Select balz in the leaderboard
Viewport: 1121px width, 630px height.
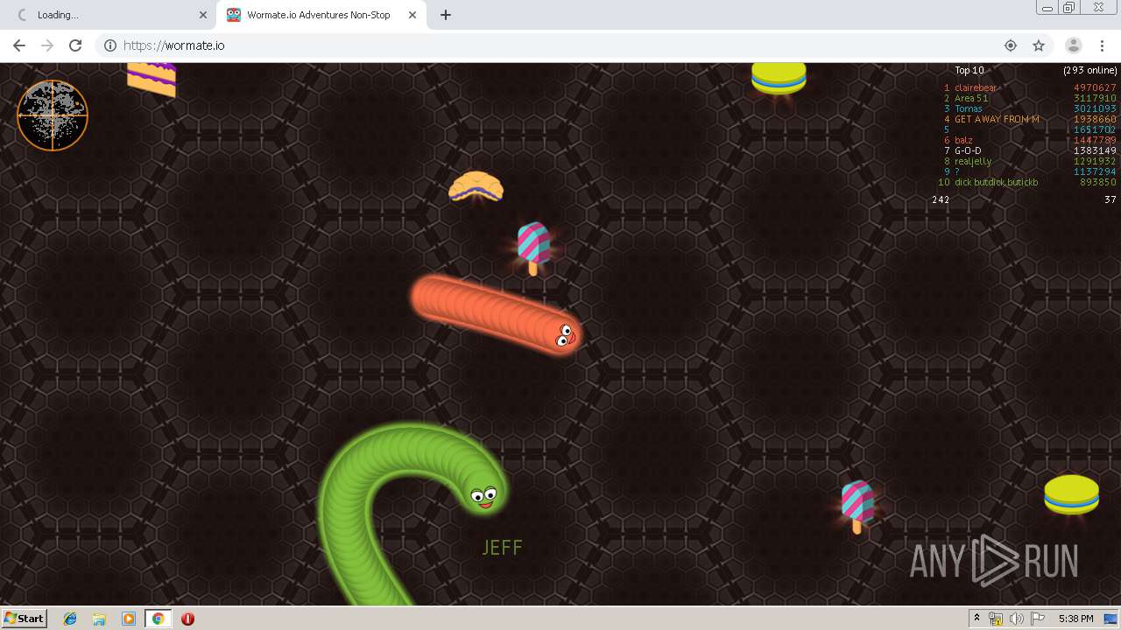tap(963, 140)
